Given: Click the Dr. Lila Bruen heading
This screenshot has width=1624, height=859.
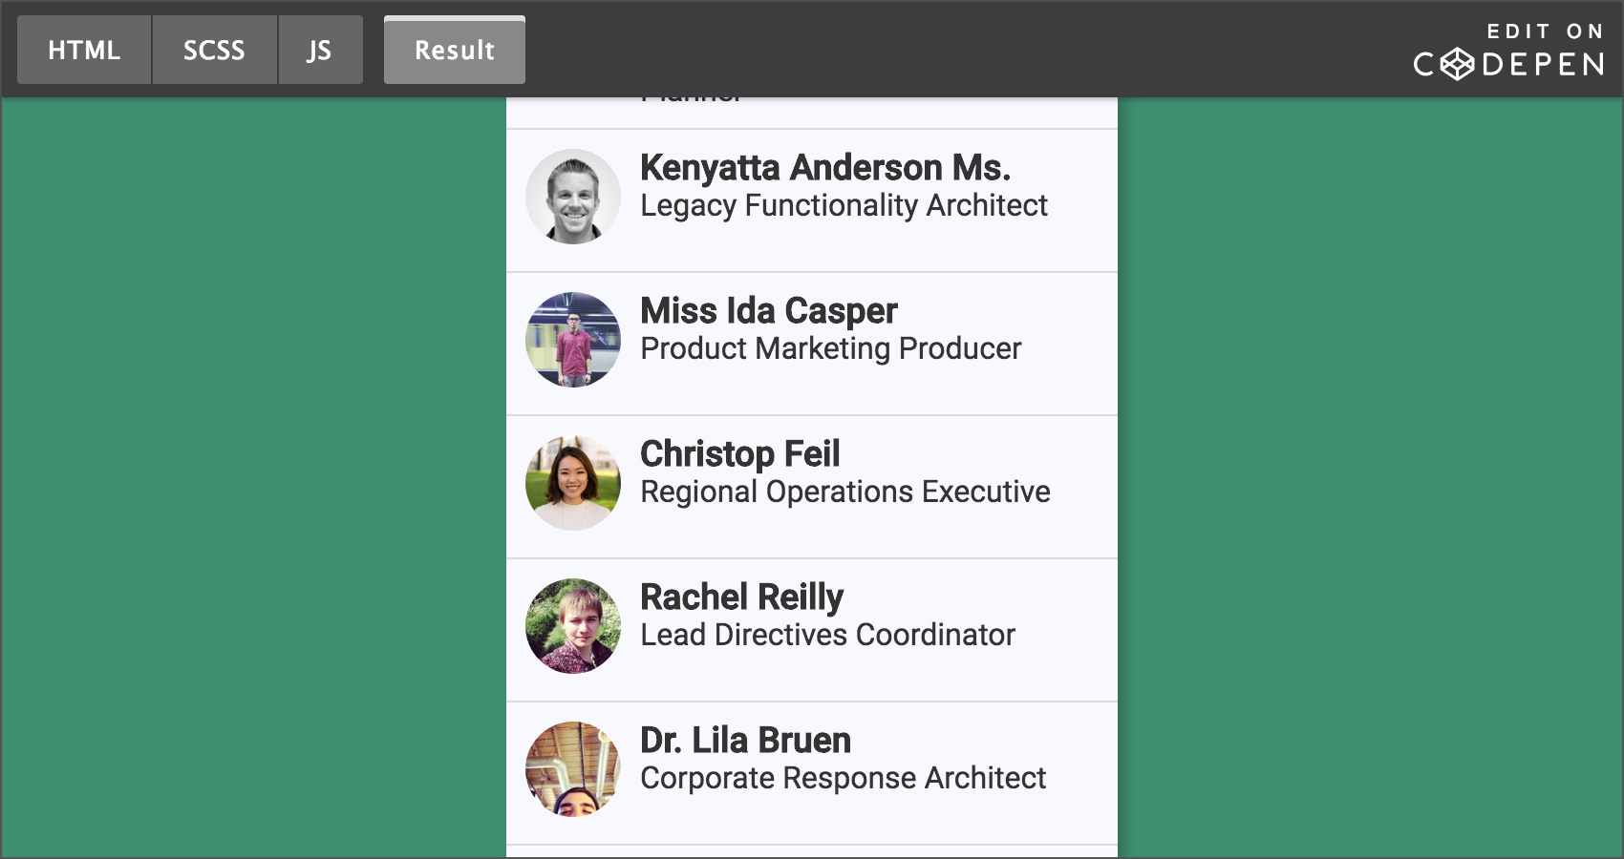Looking at the screenshot, I should click(x=745, y=741).
